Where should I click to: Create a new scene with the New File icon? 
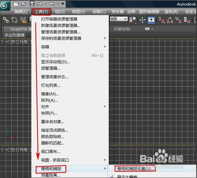(16, 4)
